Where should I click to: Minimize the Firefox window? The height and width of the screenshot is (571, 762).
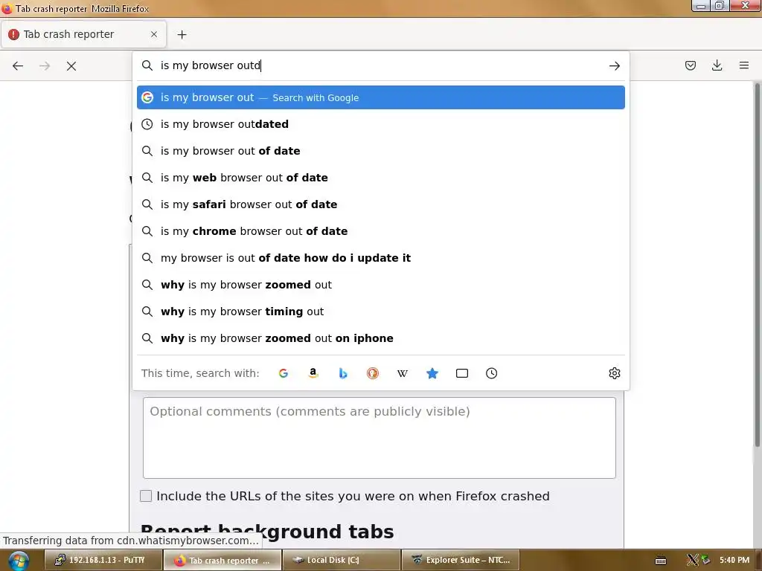(701, 6)
